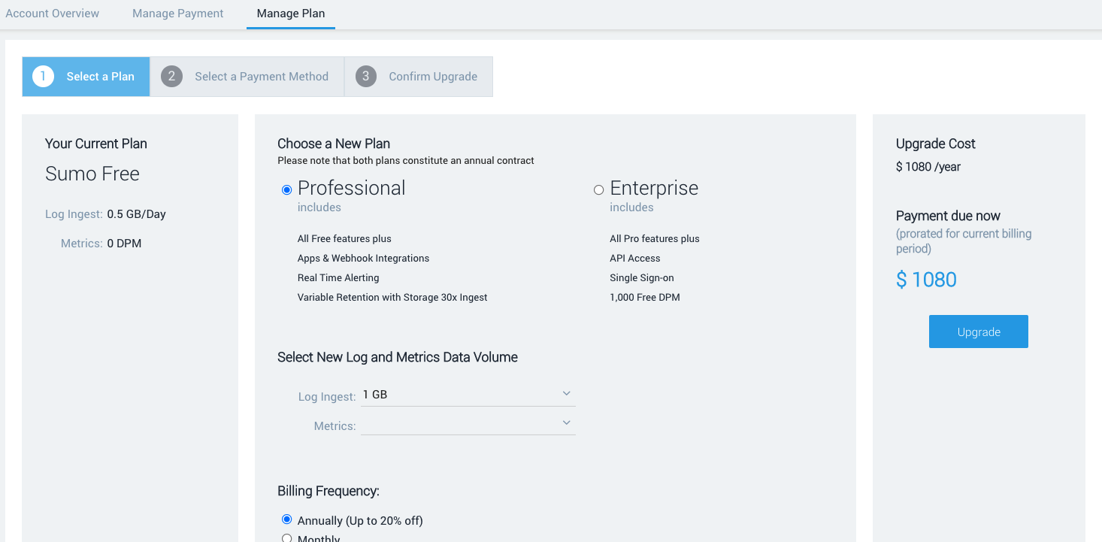Open the Metrics dropdown chevron
1102x542 pixels.
point(567,422)
